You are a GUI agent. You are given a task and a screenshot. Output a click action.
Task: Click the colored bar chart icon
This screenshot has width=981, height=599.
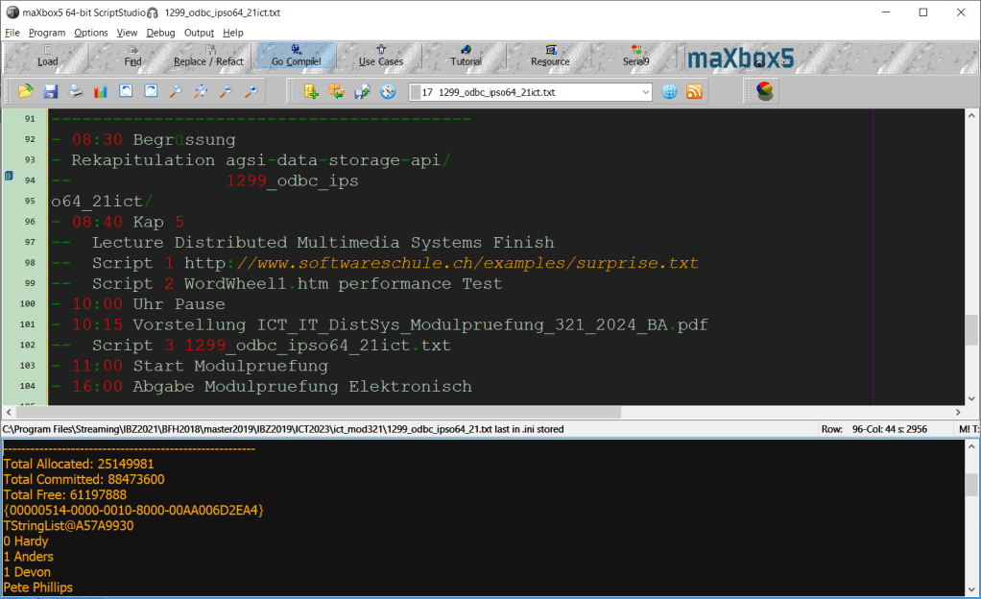[x=101, y=92]
